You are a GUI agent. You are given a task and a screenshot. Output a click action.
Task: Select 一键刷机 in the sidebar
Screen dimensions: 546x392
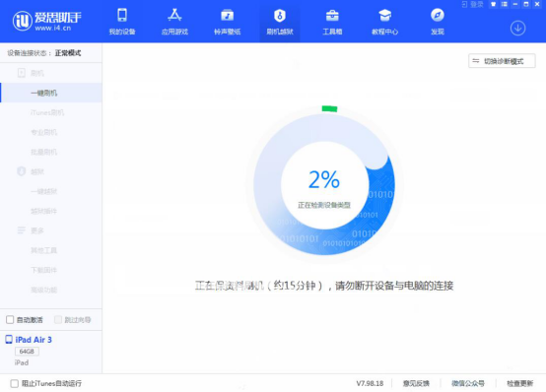coord(51,93)
